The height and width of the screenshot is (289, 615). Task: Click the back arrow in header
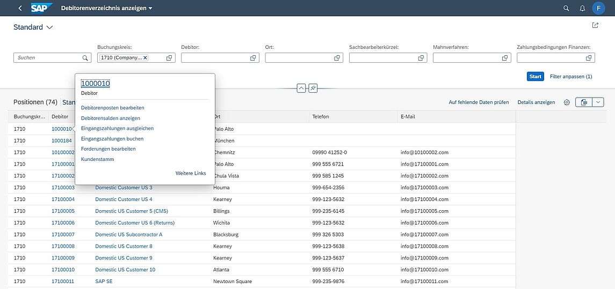pos(20,8)
